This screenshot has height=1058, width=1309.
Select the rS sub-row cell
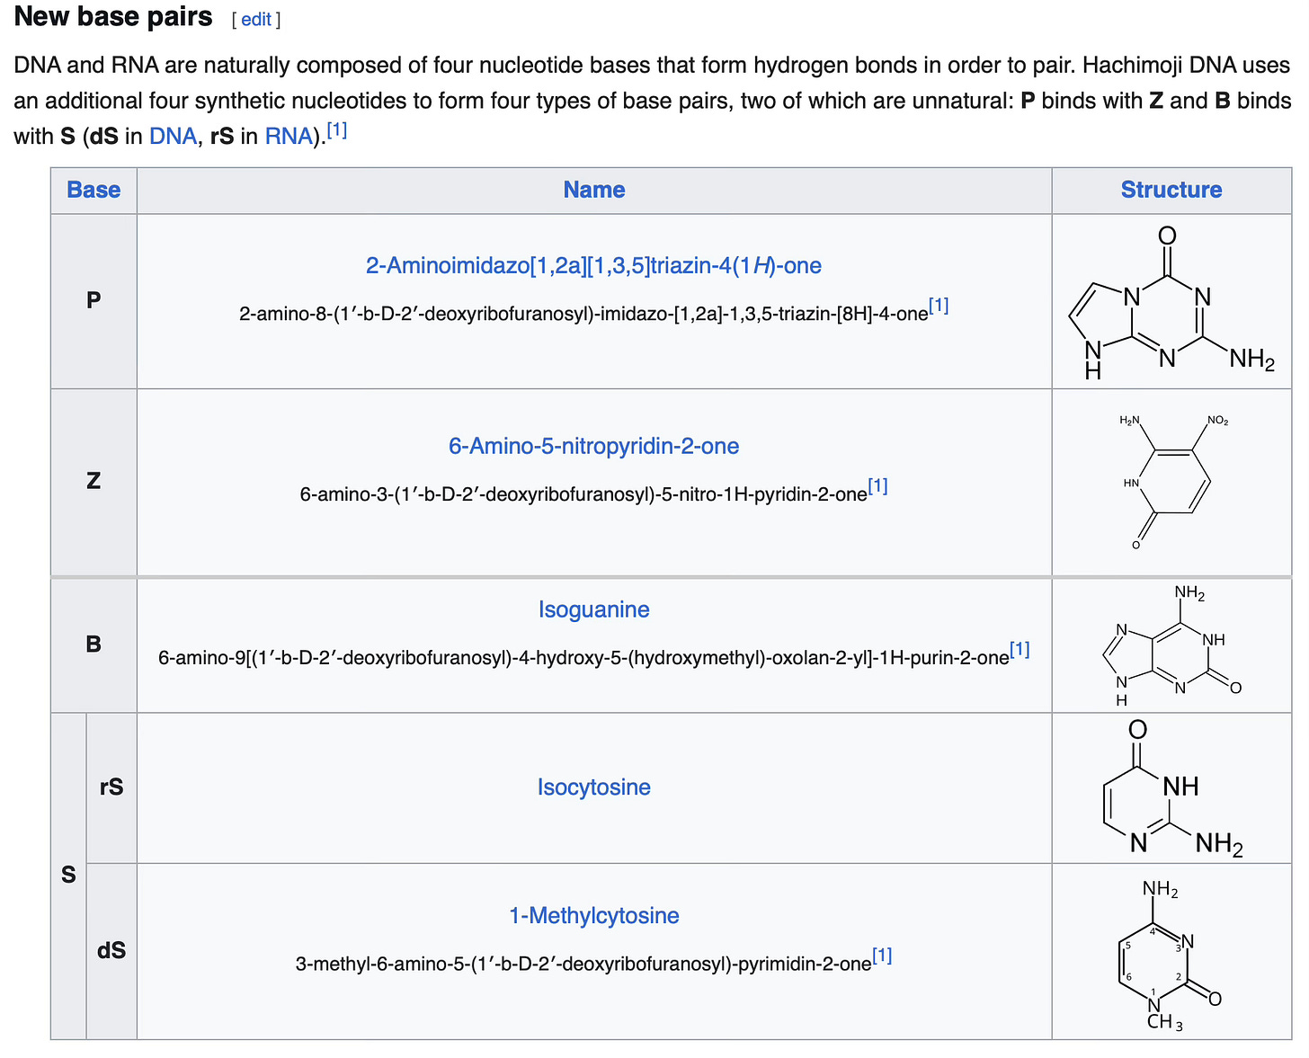111,787
